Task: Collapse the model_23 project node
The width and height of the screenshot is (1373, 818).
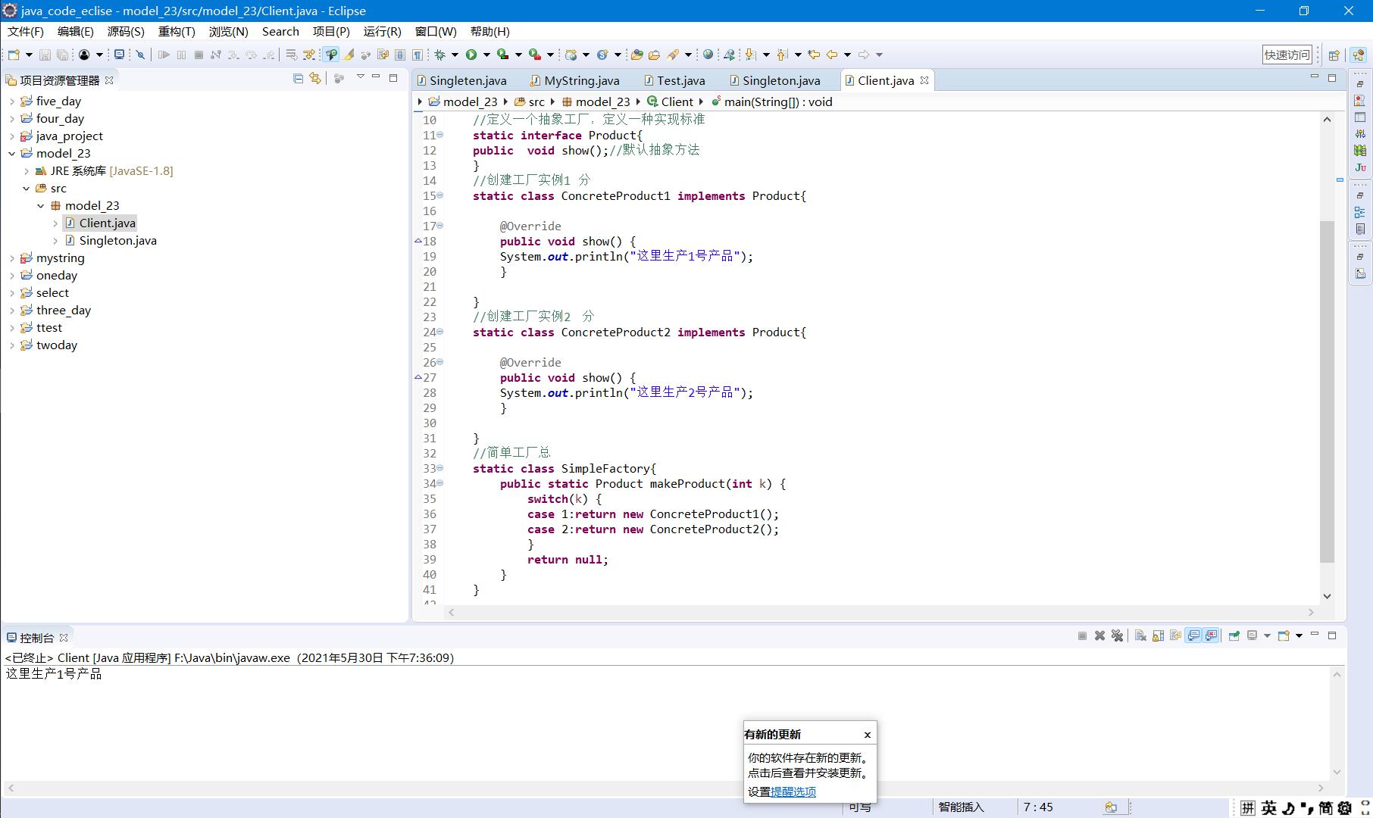Action: tap(11, 154)
